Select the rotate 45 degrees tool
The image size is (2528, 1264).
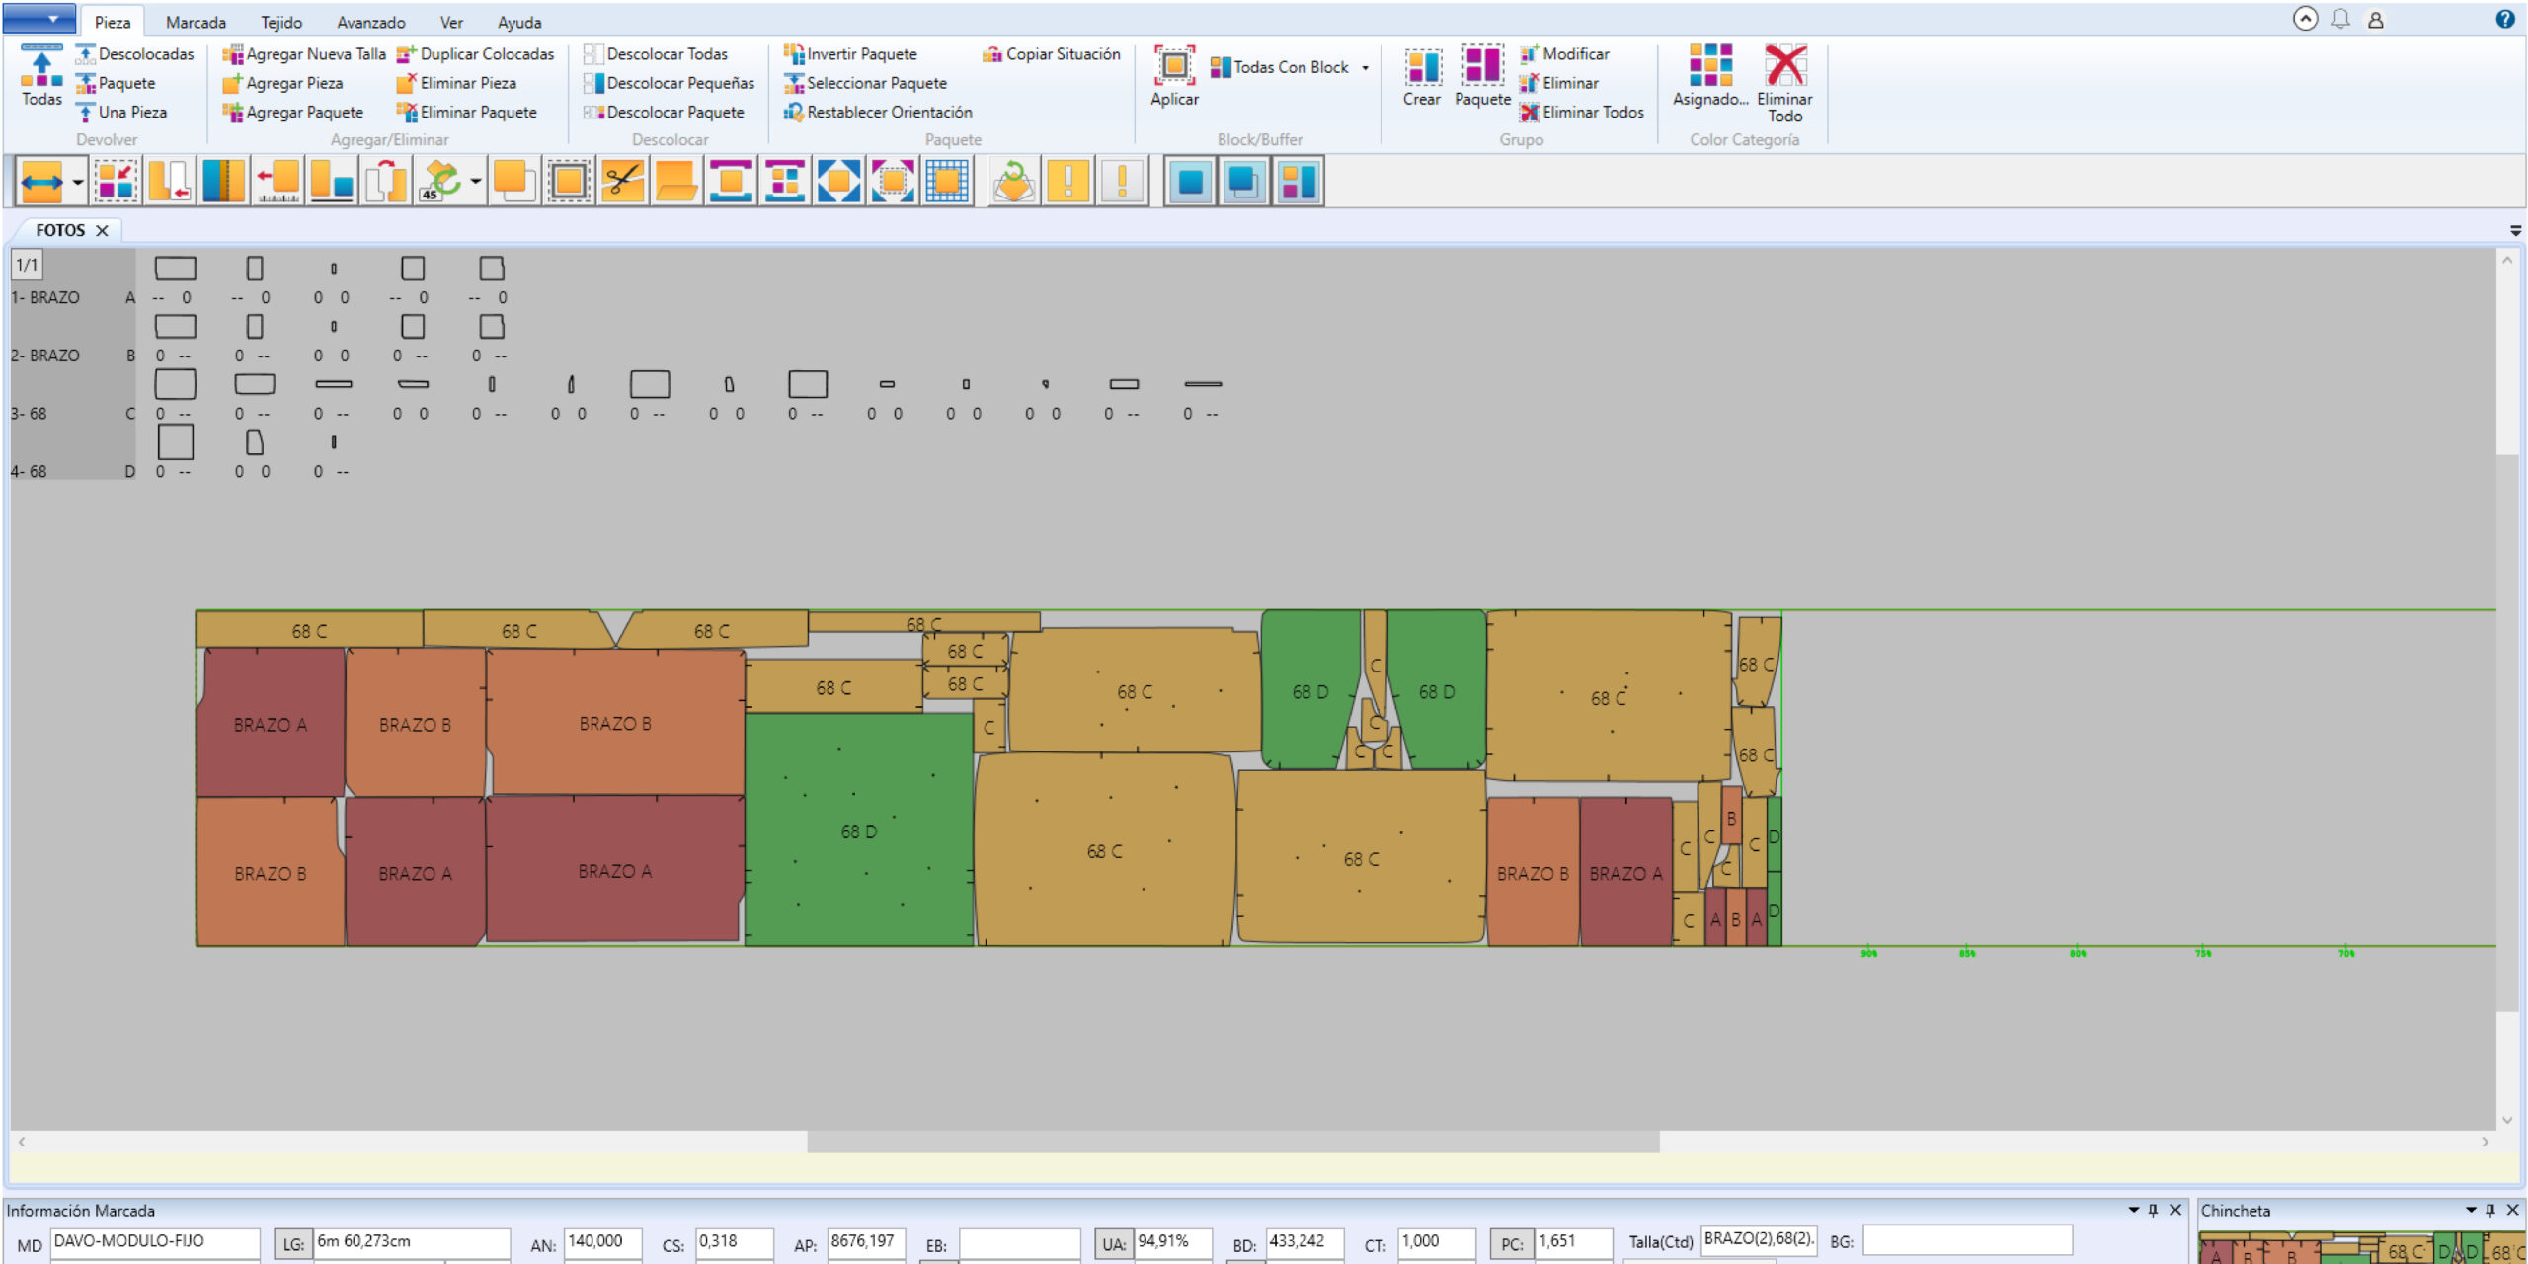tap(440, 182)
